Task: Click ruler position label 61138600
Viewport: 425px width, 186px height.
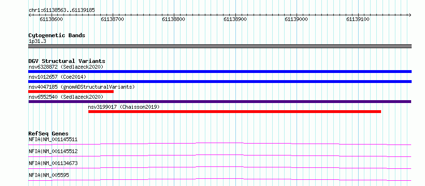Action: click(51, 20)
